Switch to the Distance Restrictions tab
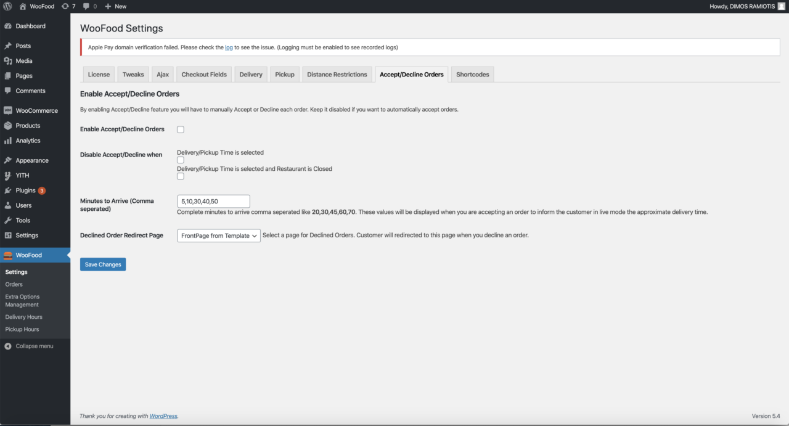Screen dimensions: 789x426 337,75
